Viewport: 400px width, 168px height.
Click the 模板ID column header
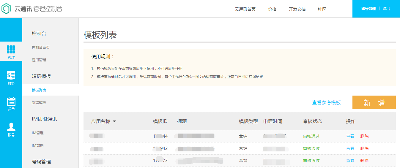160,121
